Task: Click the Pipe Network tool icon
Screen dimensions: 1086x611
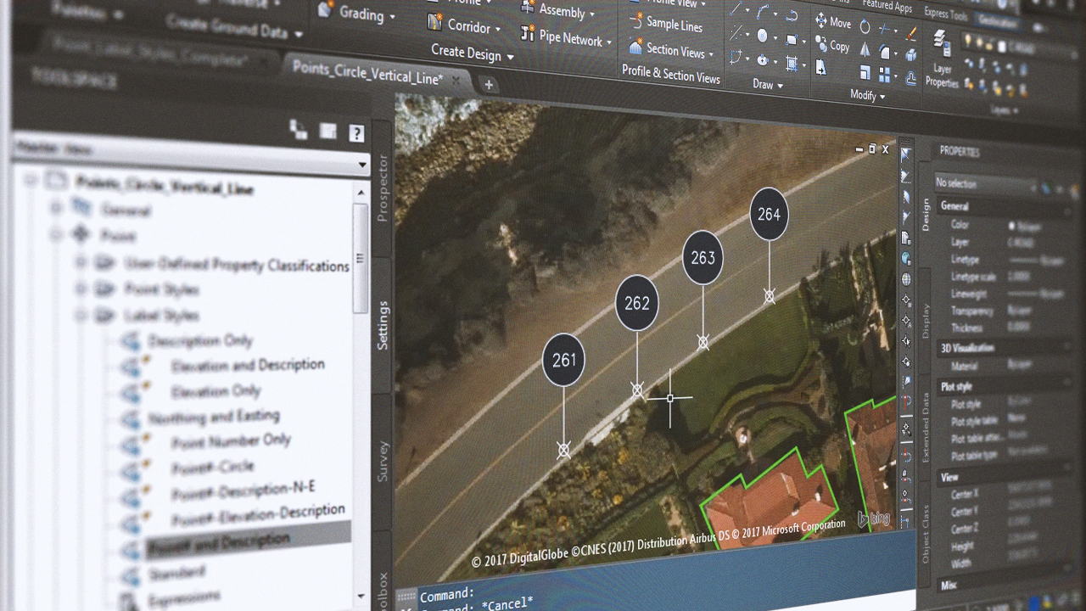Action: [x=526, y=35]
